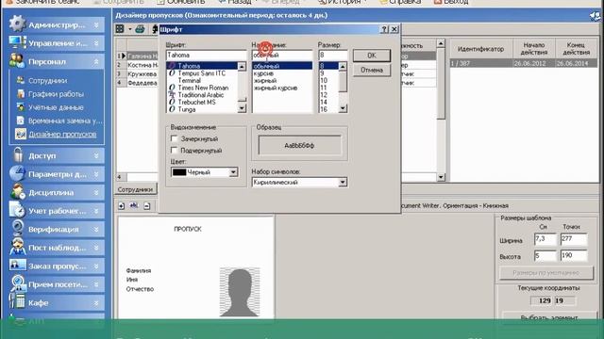The height and width of the screenshot is (339, 604).
Task: Enable the Подчеркнутый checkbox
Action: point(174,150)
